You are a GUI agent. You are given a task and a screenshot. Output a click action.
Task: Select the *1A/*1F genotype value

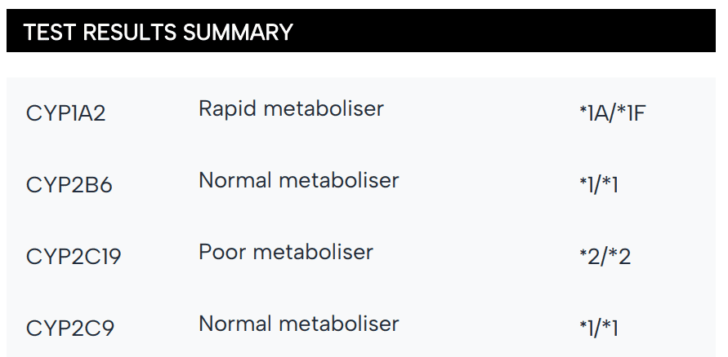point(613,113)
